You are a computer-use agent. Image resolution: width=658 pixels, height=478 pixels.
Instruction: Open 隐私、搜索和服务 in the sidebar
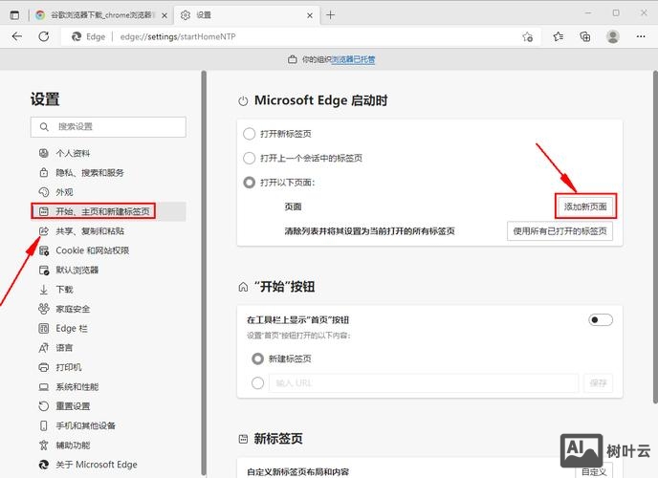pos(89,173)
